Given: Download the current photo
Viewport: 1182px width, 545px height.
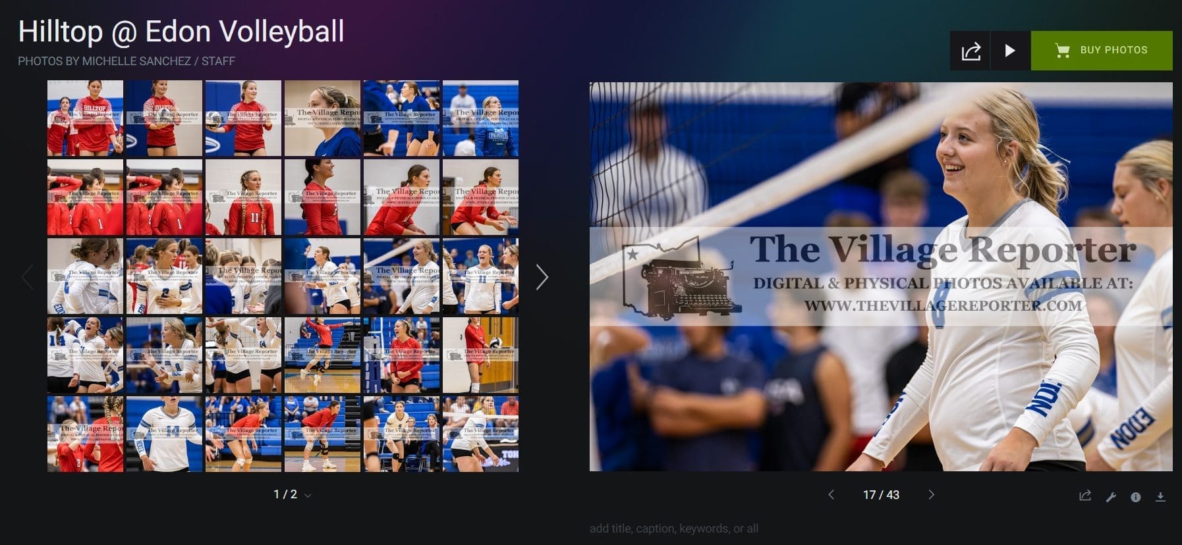Looking at the screenshot, I should [x=1160, y=497].
